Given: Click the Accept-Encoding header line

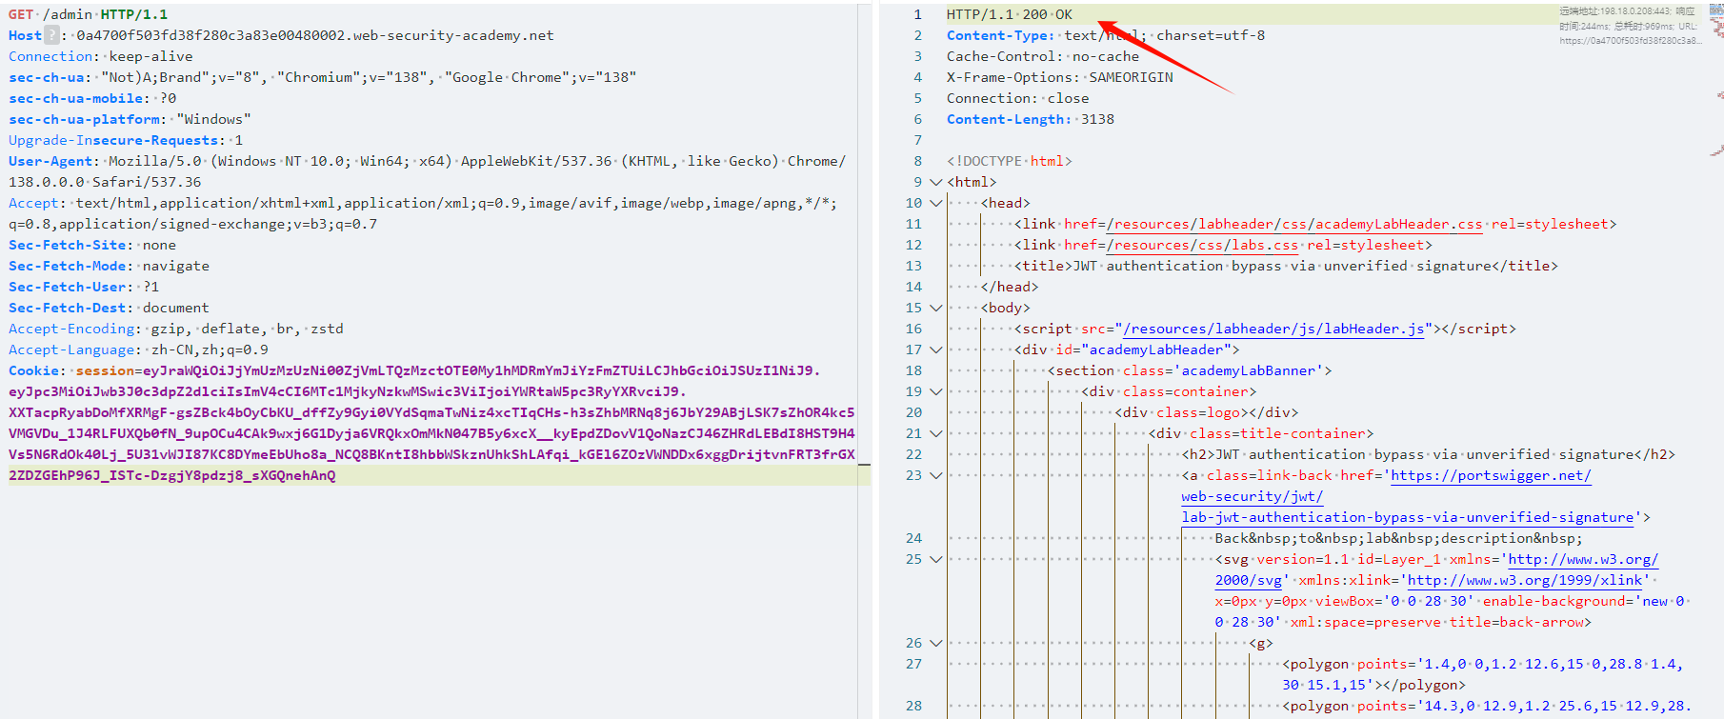Looking at the screenshot, I should tap(176, 329).
